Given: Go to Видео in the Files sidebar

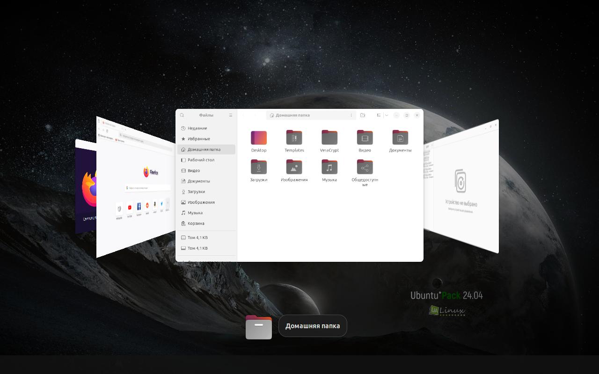Looking at the screenshot, I should 206,171.
